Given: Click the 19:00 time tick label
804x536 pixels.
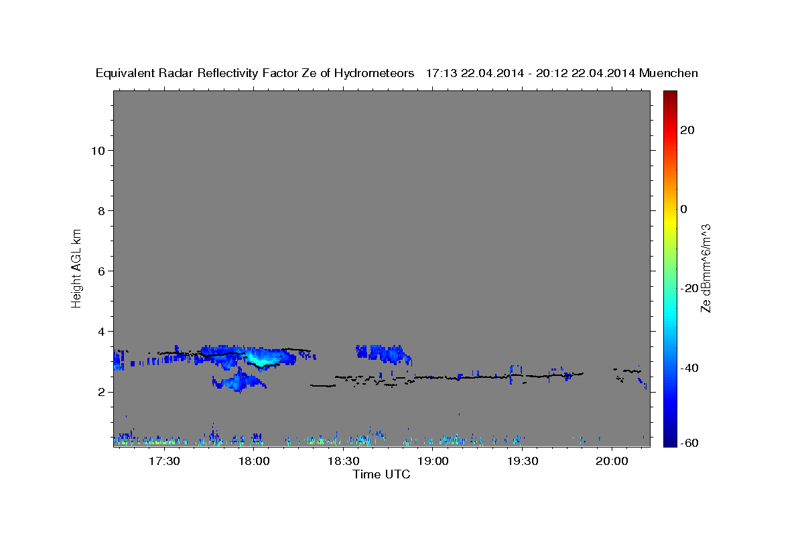Looking at the screenshot, I should click(x=433, y=462).
